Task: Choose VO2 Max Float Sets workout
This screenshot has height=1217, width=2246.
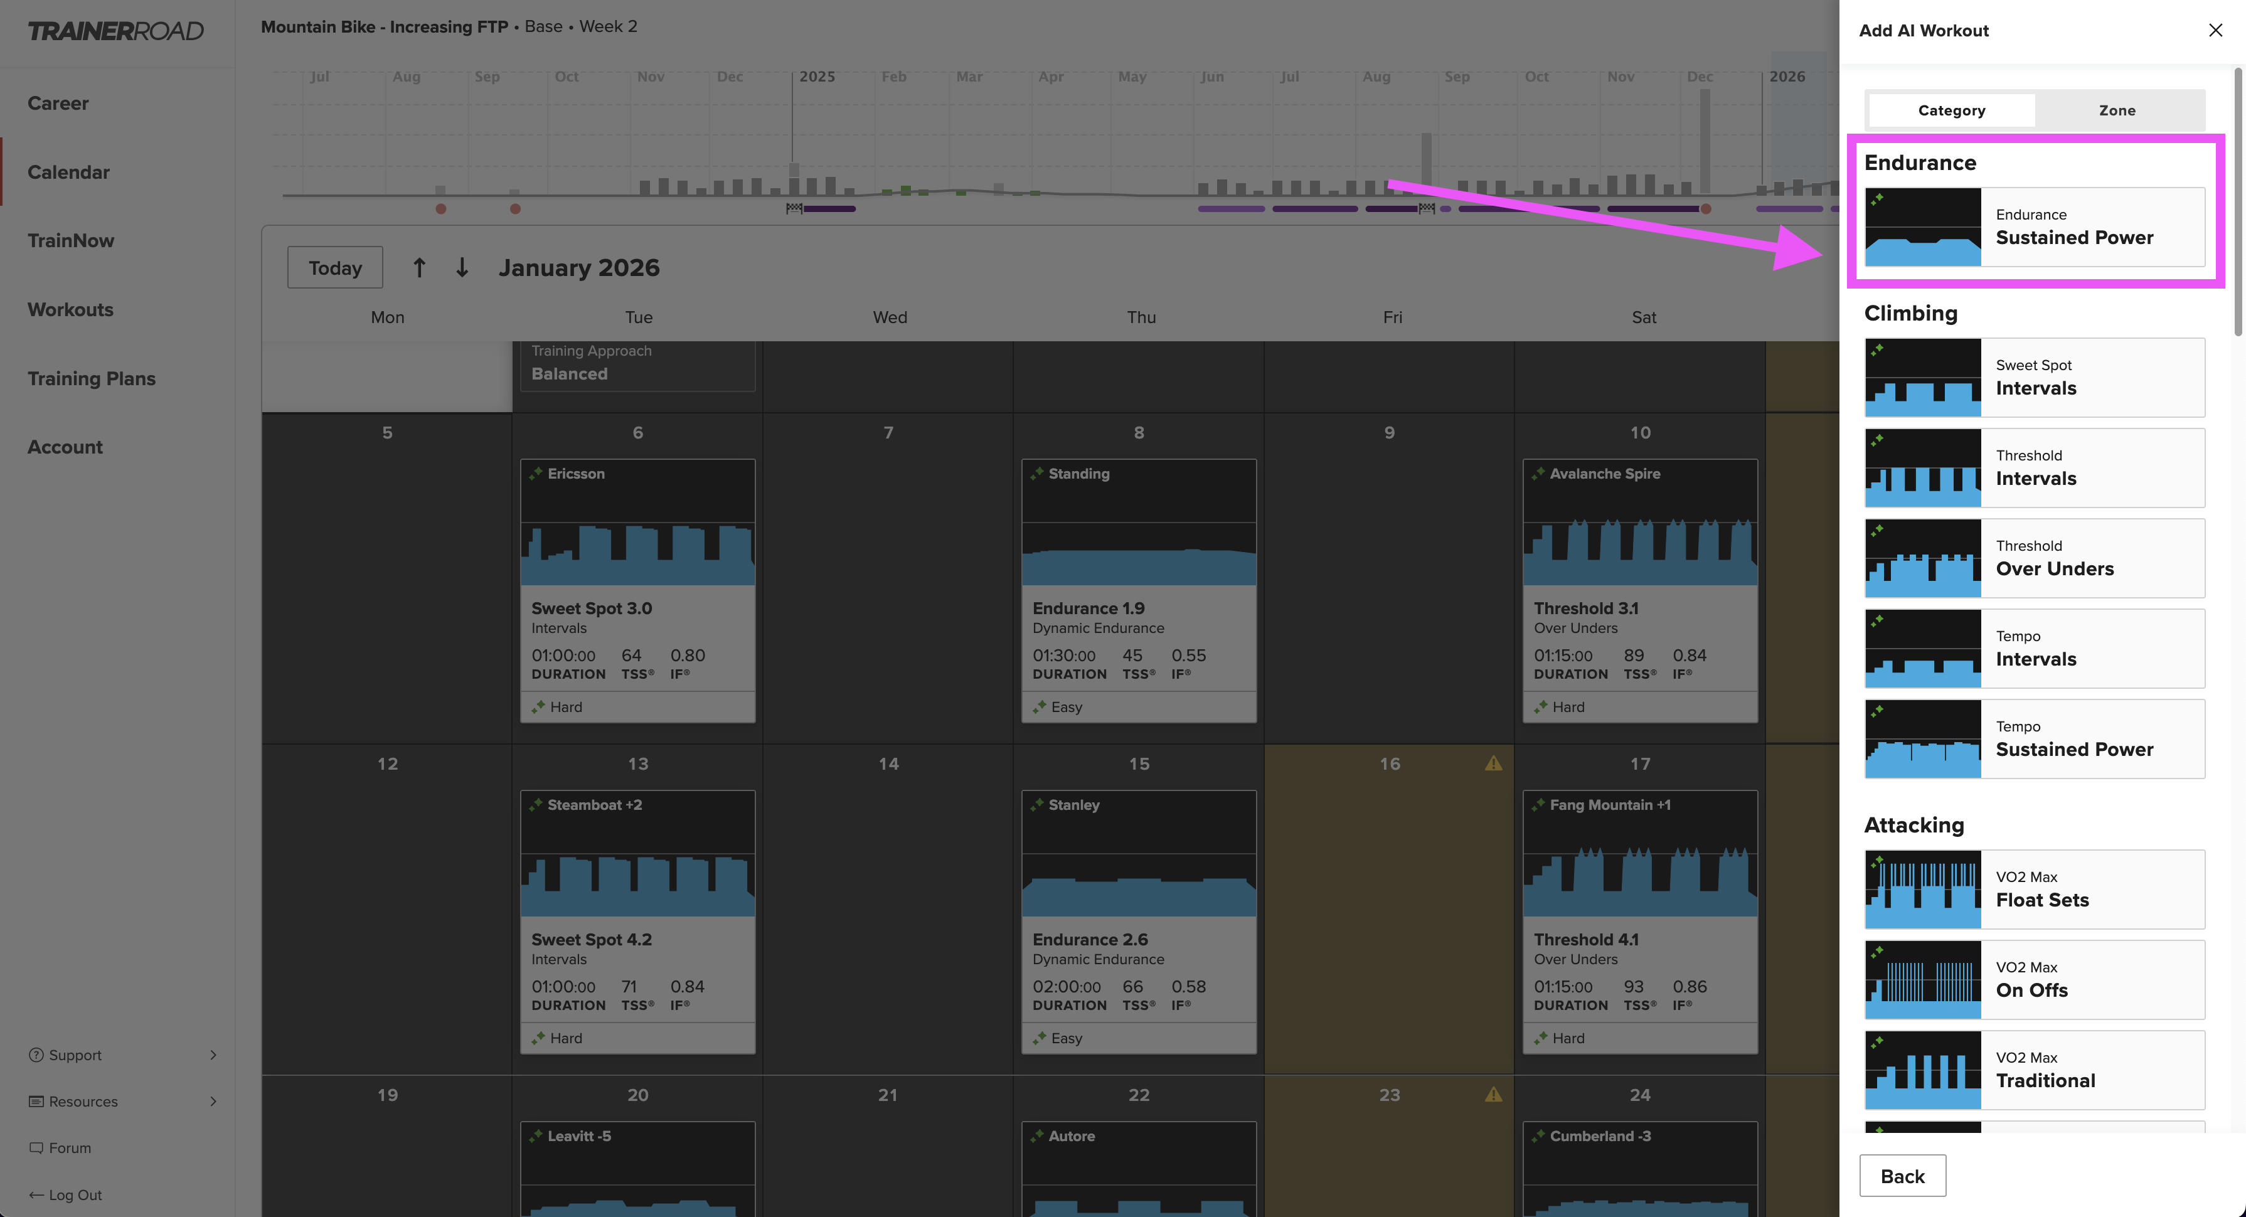Action: 2035,889
